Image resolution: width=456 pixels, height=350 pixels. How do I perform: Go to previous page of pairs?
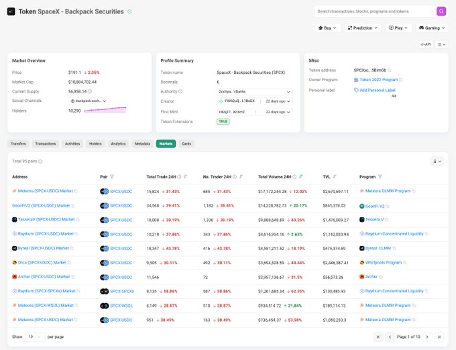tap(390, 337)
